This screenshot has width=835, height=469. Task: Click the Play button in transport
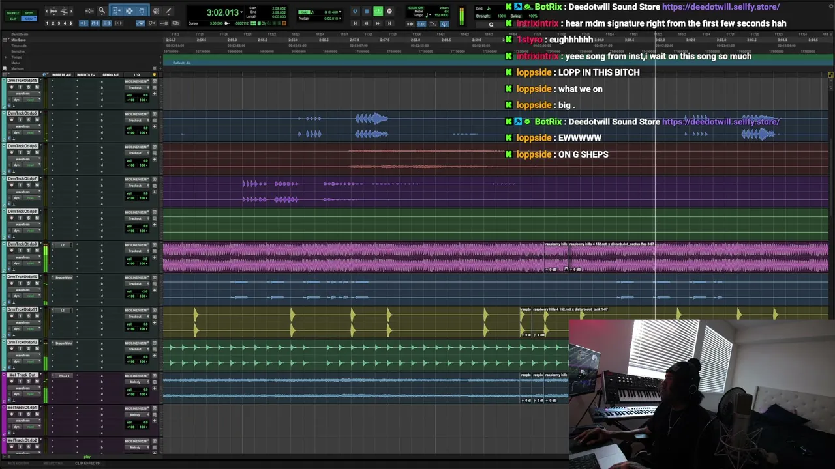378,11
